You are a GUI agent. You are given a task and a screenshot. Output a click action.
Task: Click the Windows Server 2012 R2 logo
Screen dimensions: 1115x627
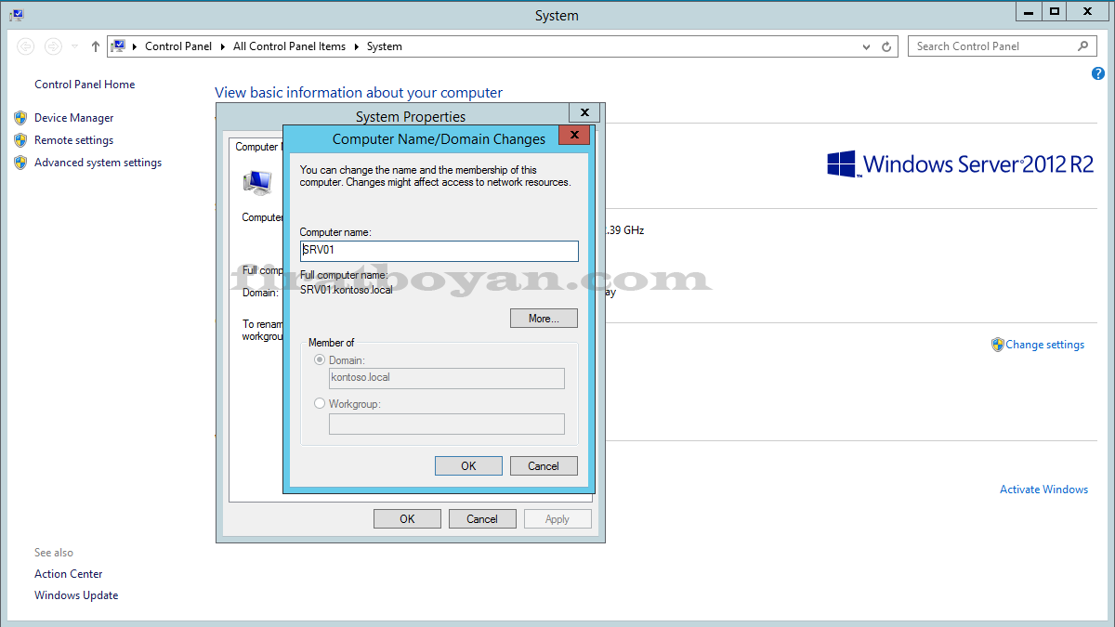[961, 164]
